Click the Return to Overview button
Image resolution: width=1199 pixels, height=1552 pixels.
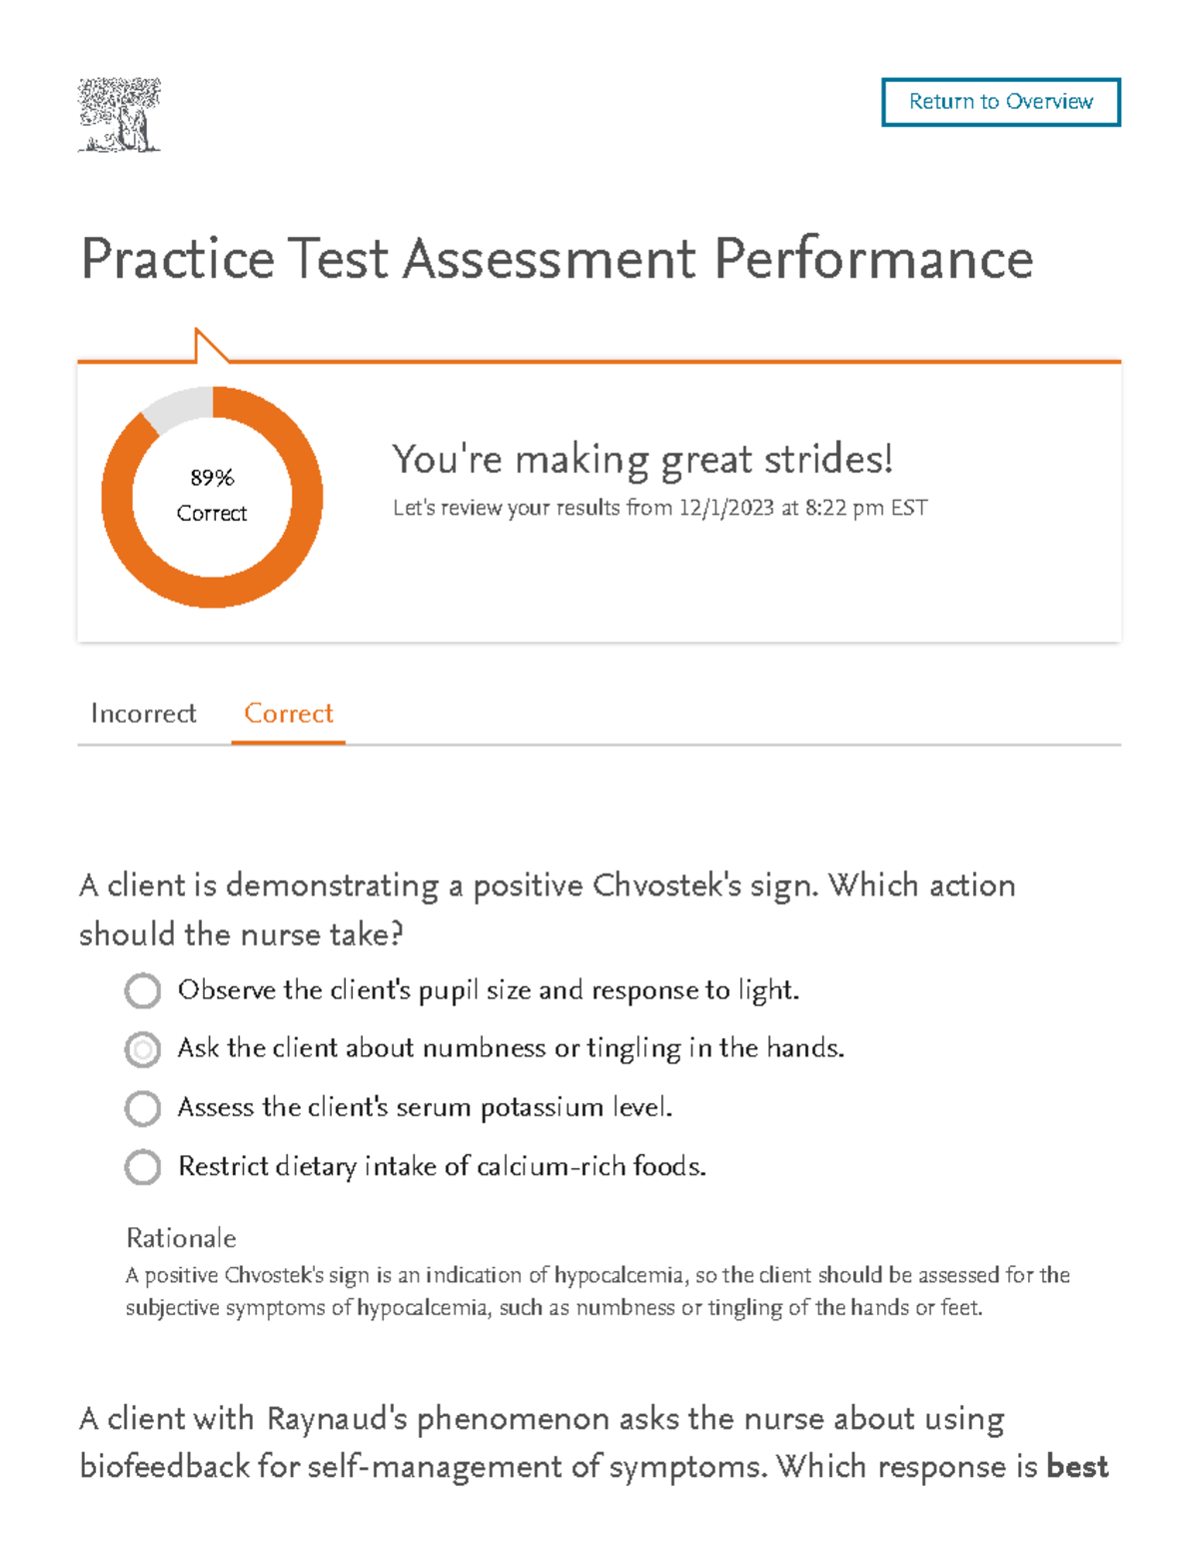point(1001,101)
